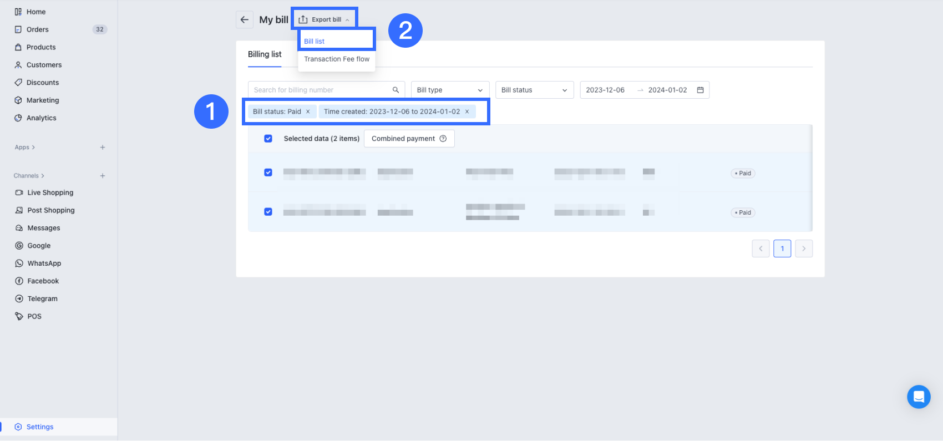The image size is (943, 441).
Task: Add a new channel with plus icon
Action: [103, 176]
